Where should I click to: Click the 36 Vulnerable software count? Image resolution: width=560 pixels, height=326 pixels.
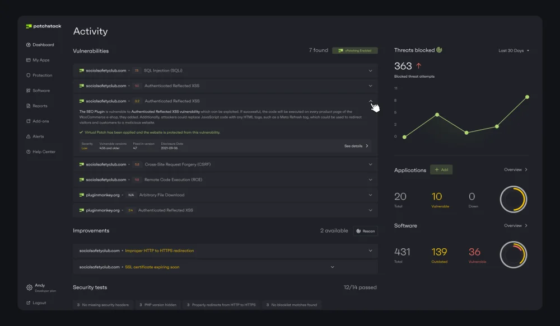click(x=474, y=252)
